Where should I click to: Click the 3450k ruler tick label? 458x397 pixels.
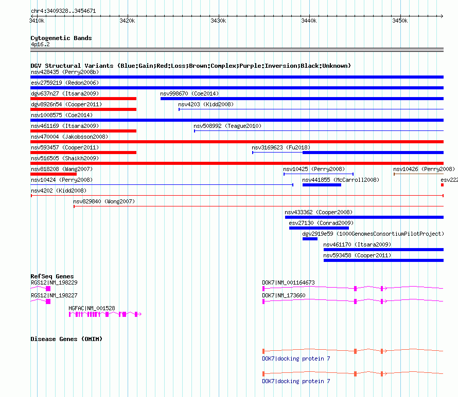coord(400,21)
